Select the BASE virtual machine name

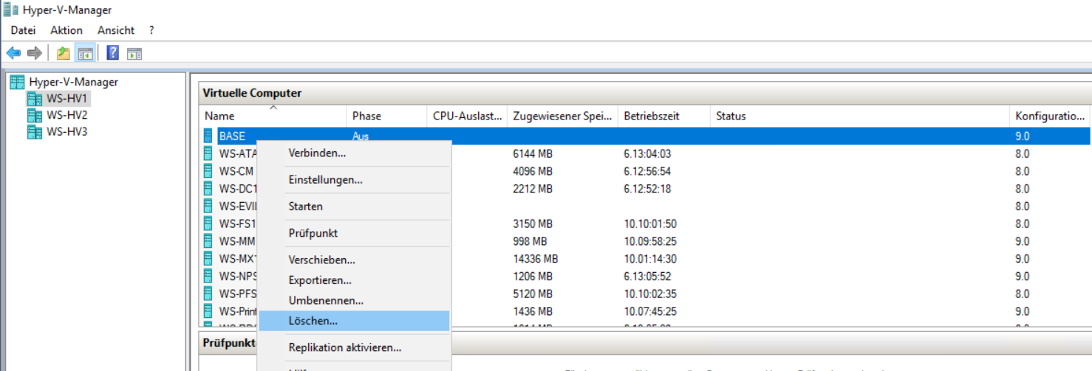[x=232, y=136]
